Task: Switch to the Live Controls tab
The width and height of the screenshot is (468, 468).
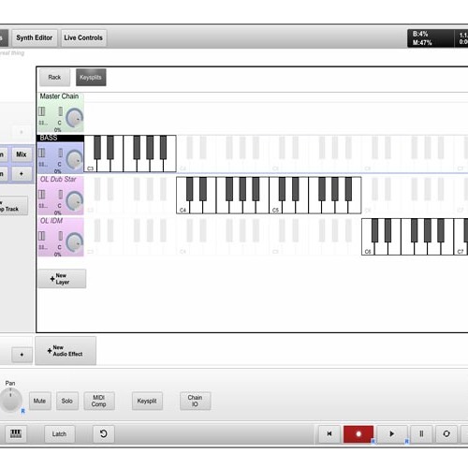Action: 83,37
